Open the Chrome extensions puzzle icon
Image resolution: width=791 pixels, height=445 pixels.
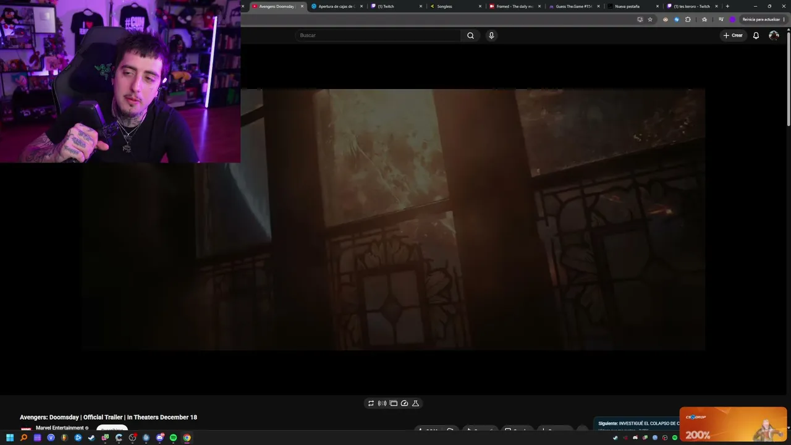pos(688,19)
